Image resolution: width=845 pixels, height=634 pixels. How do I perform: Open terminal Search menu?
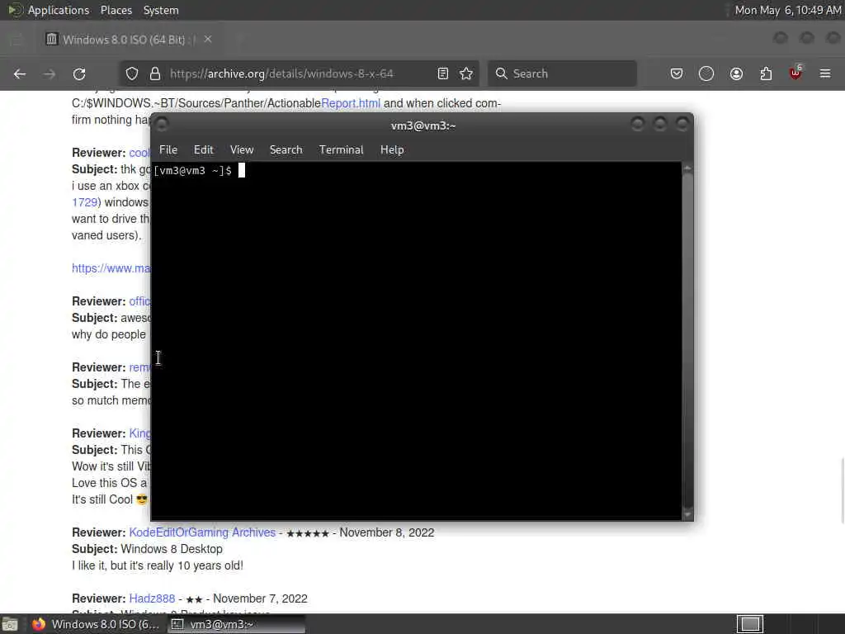coord(286,150)
